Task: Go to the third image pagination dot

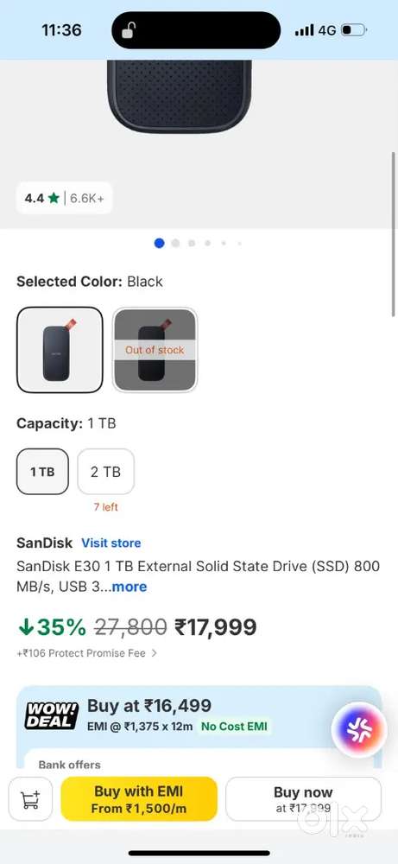Action: click(x=192, y=243)
